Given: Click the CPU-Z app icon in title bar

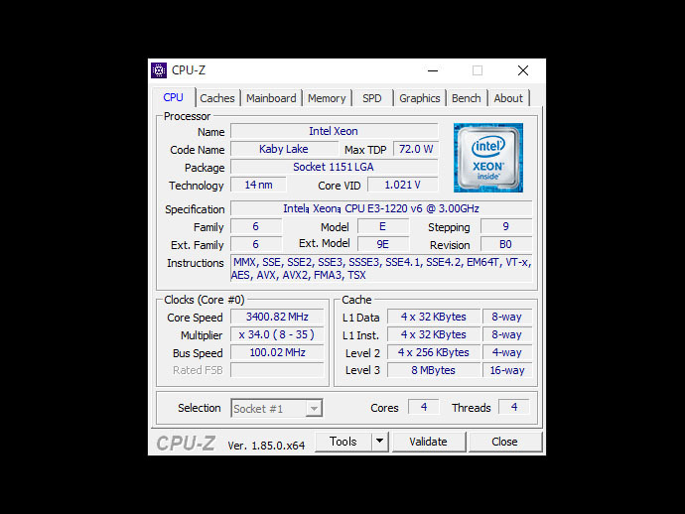Looking at the screenshot, I should (x=159, y=70).
